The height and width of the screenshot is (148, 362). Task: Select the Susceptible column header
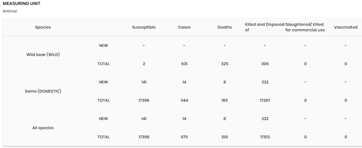[144, 27]
